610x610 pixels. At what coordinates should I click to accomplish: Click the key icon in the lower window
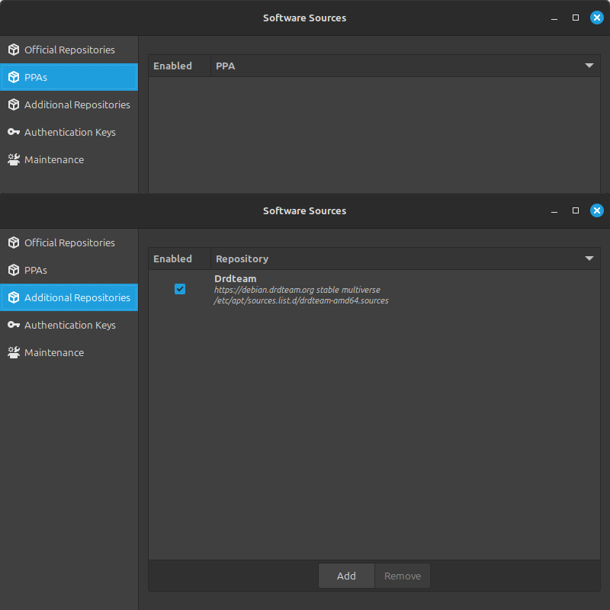click(14, 325)
